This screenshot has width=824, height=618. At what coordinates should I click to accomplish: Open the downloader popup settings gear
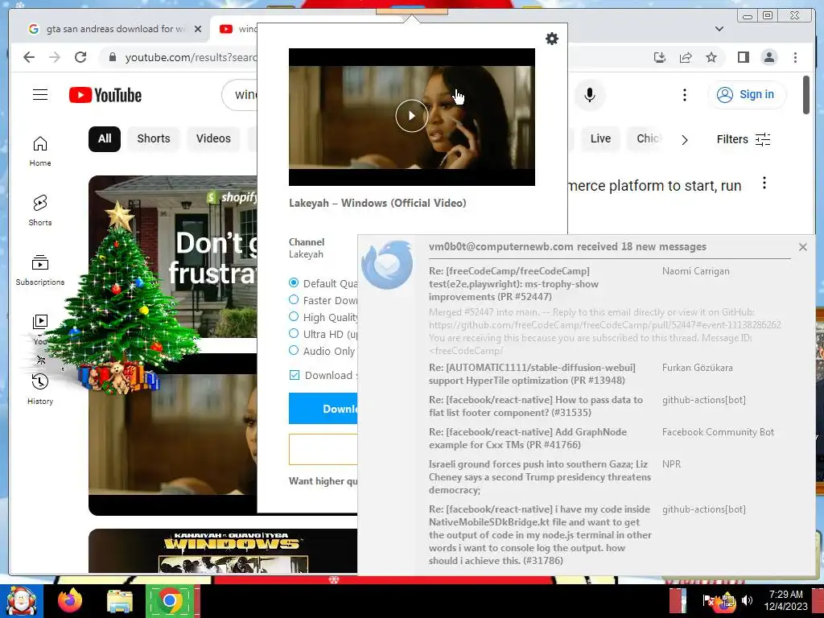552,39
